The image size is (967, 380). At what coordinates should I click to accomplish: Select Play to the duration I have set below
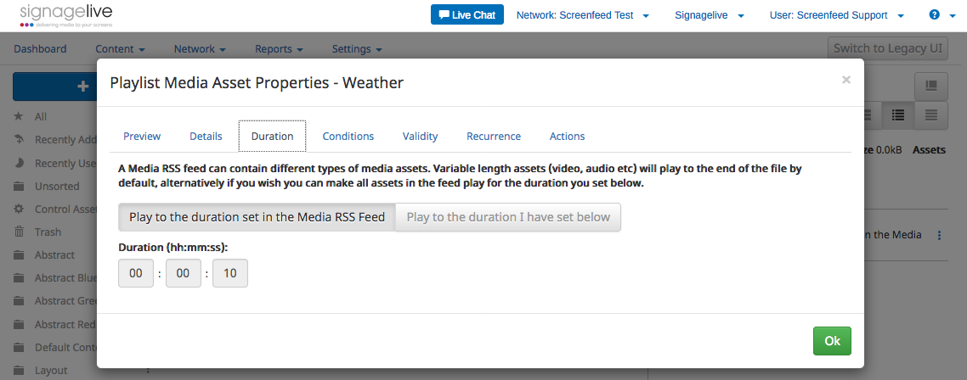click(508, 217)
